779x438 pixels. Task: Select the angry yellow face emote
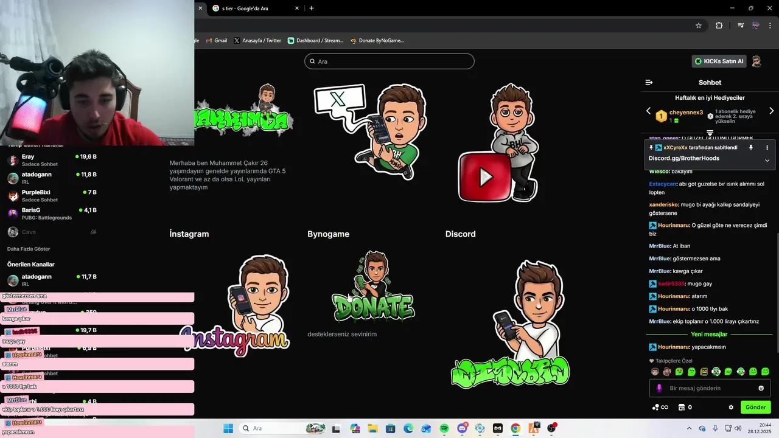(704, 372)
